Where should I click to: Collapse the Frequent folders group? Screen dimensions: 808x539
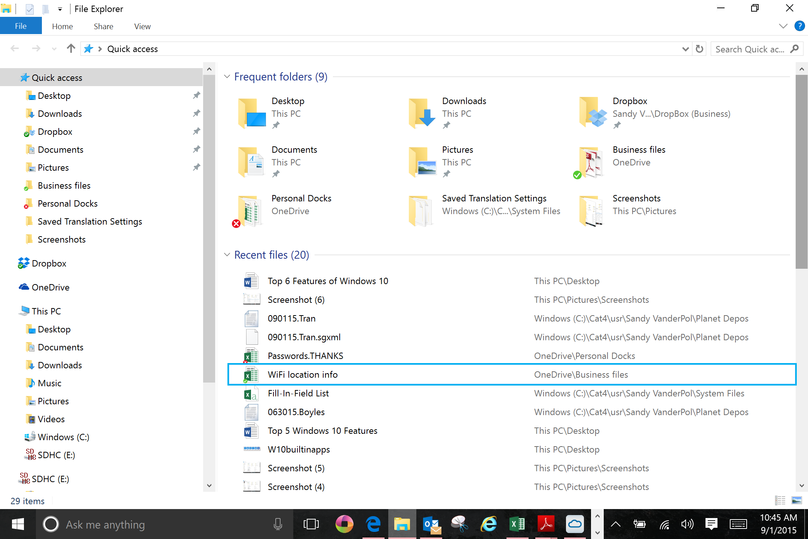coord(227,77)
